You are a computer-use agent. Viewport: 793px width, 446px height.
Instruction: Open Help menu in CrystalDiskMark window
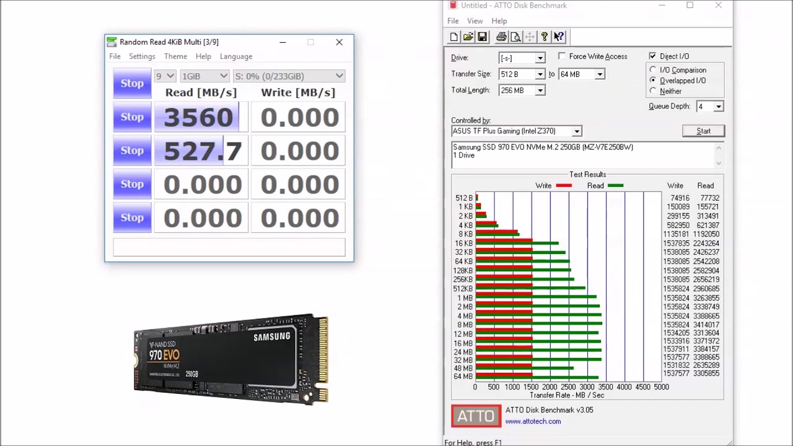pyautogui.click(x=203, y=56)
